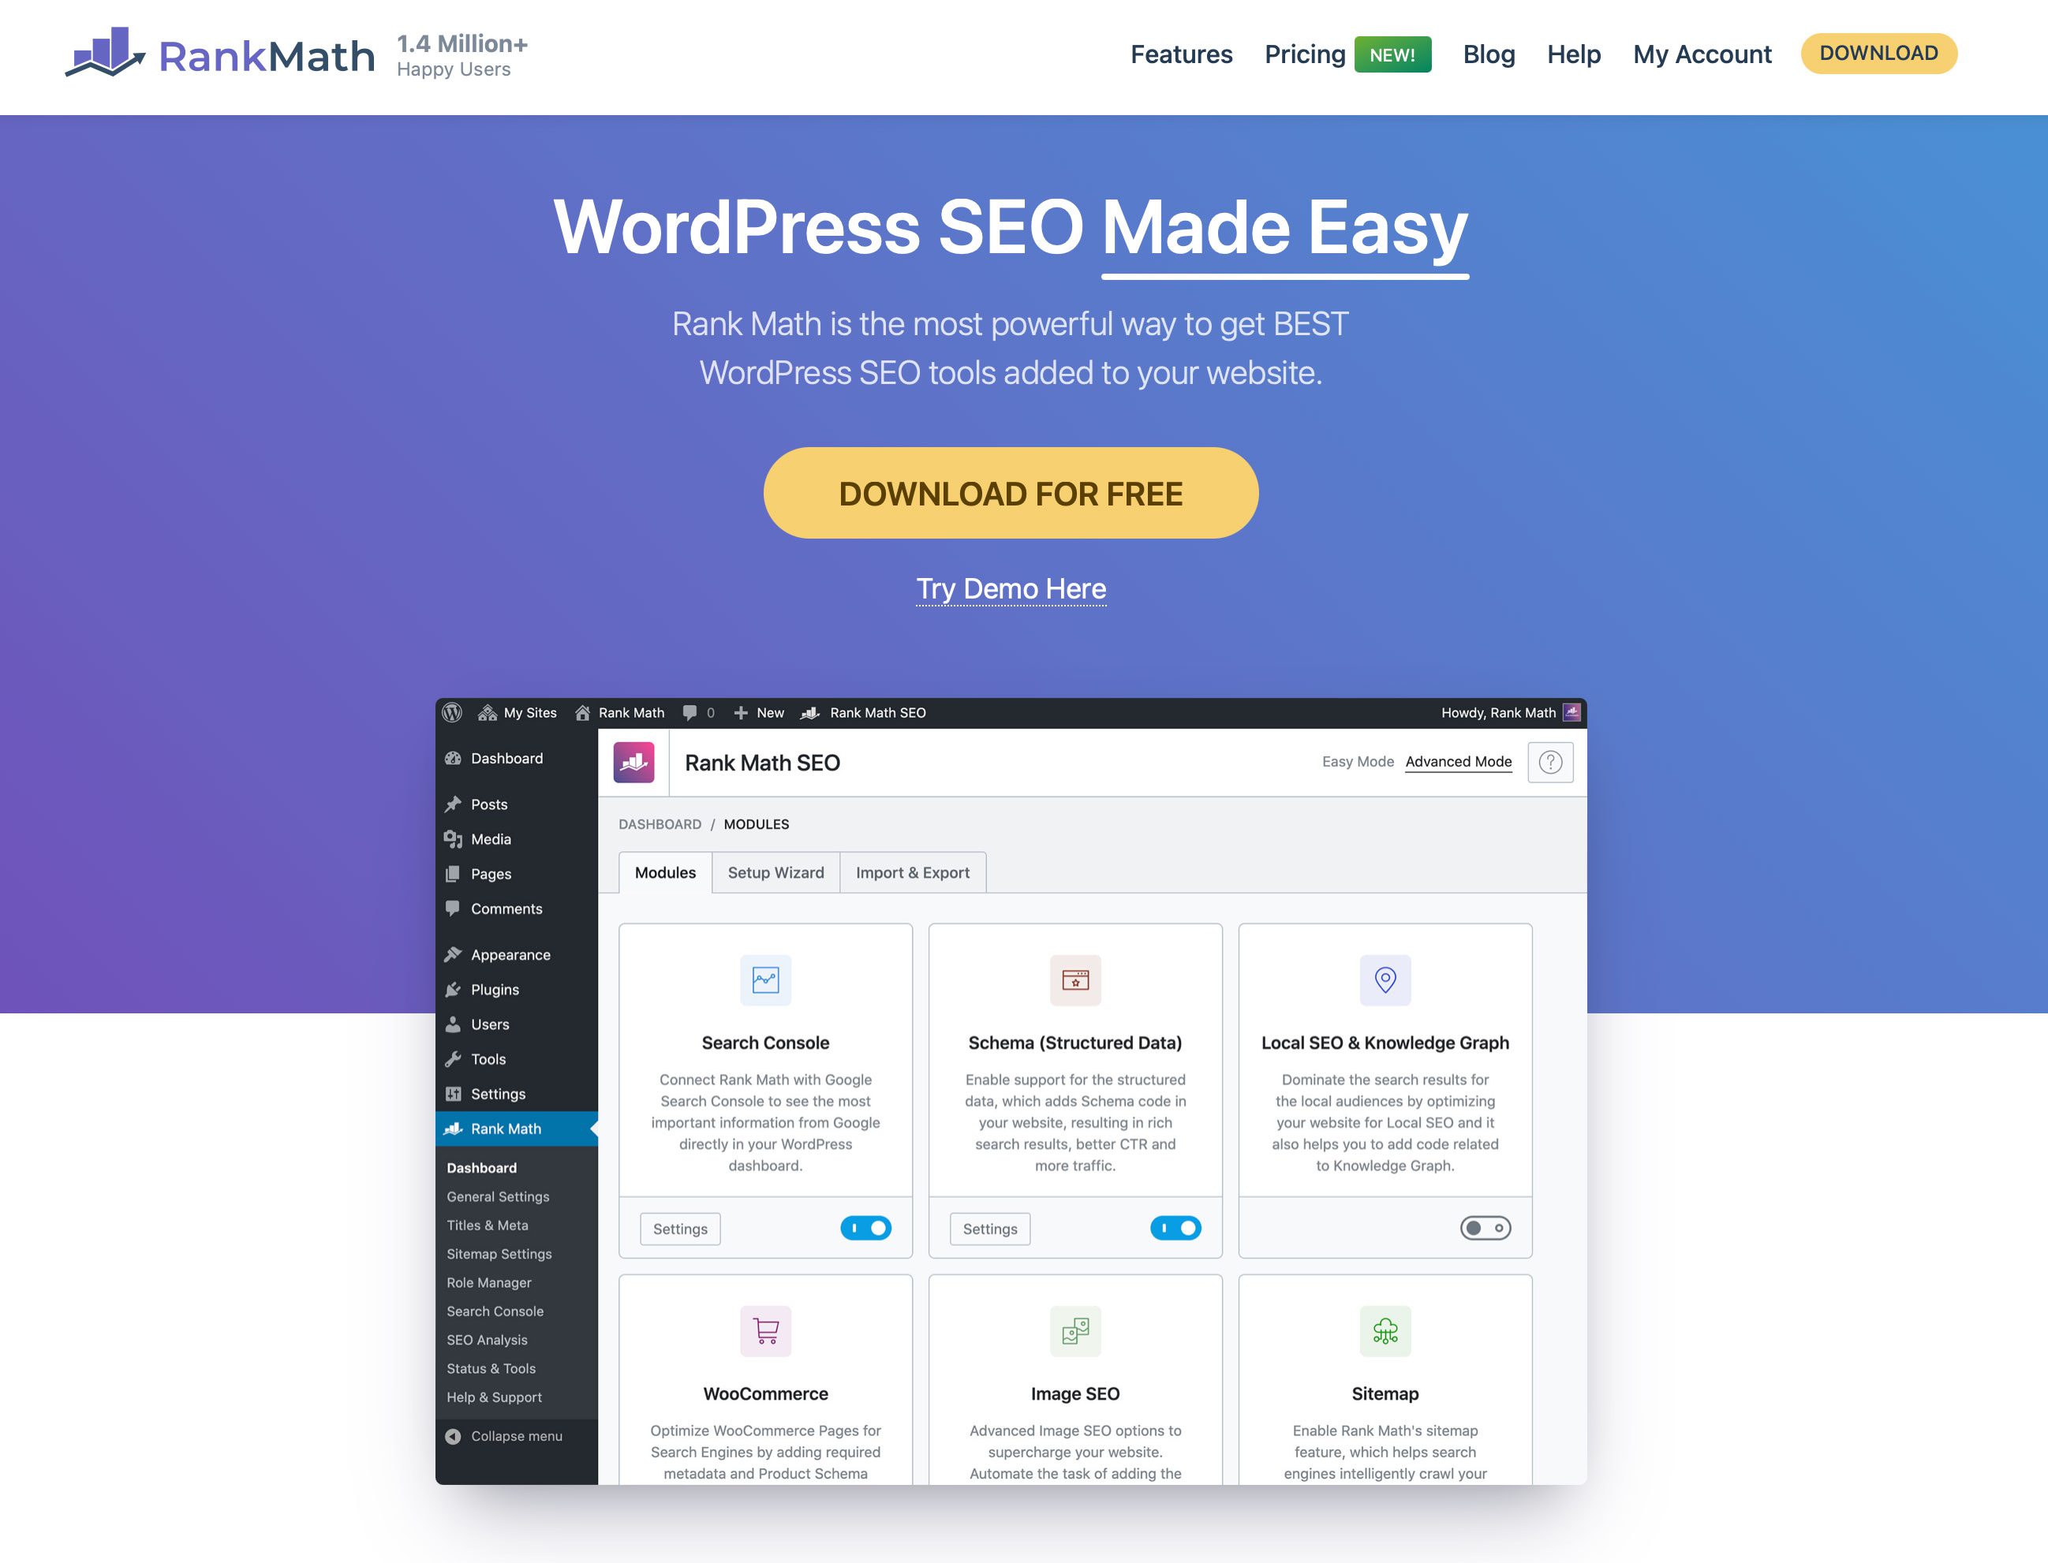
Task: Click the Try Demo Here link
Action: click(x=1010, y=586)
